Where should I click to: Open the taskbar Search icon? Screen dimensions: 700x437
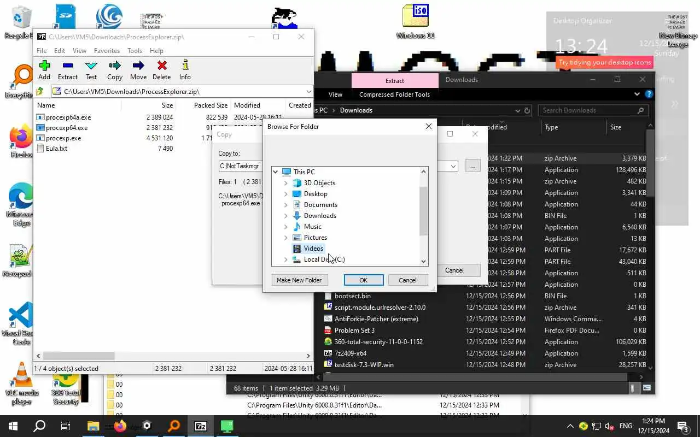(39, 426)
